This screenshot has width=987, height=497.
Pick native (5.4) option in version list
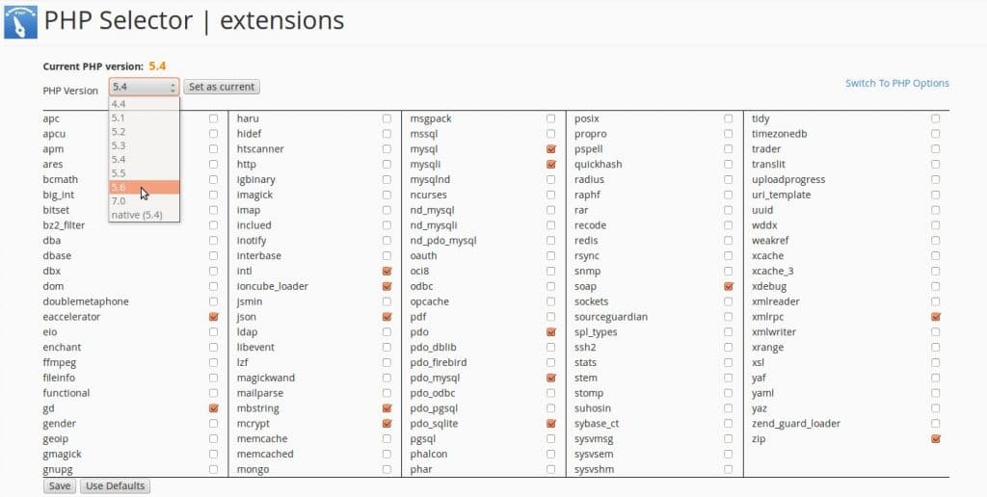[145, 215]
